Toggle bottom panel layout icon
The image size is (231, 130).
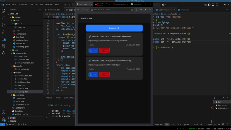tap(213, 4)
